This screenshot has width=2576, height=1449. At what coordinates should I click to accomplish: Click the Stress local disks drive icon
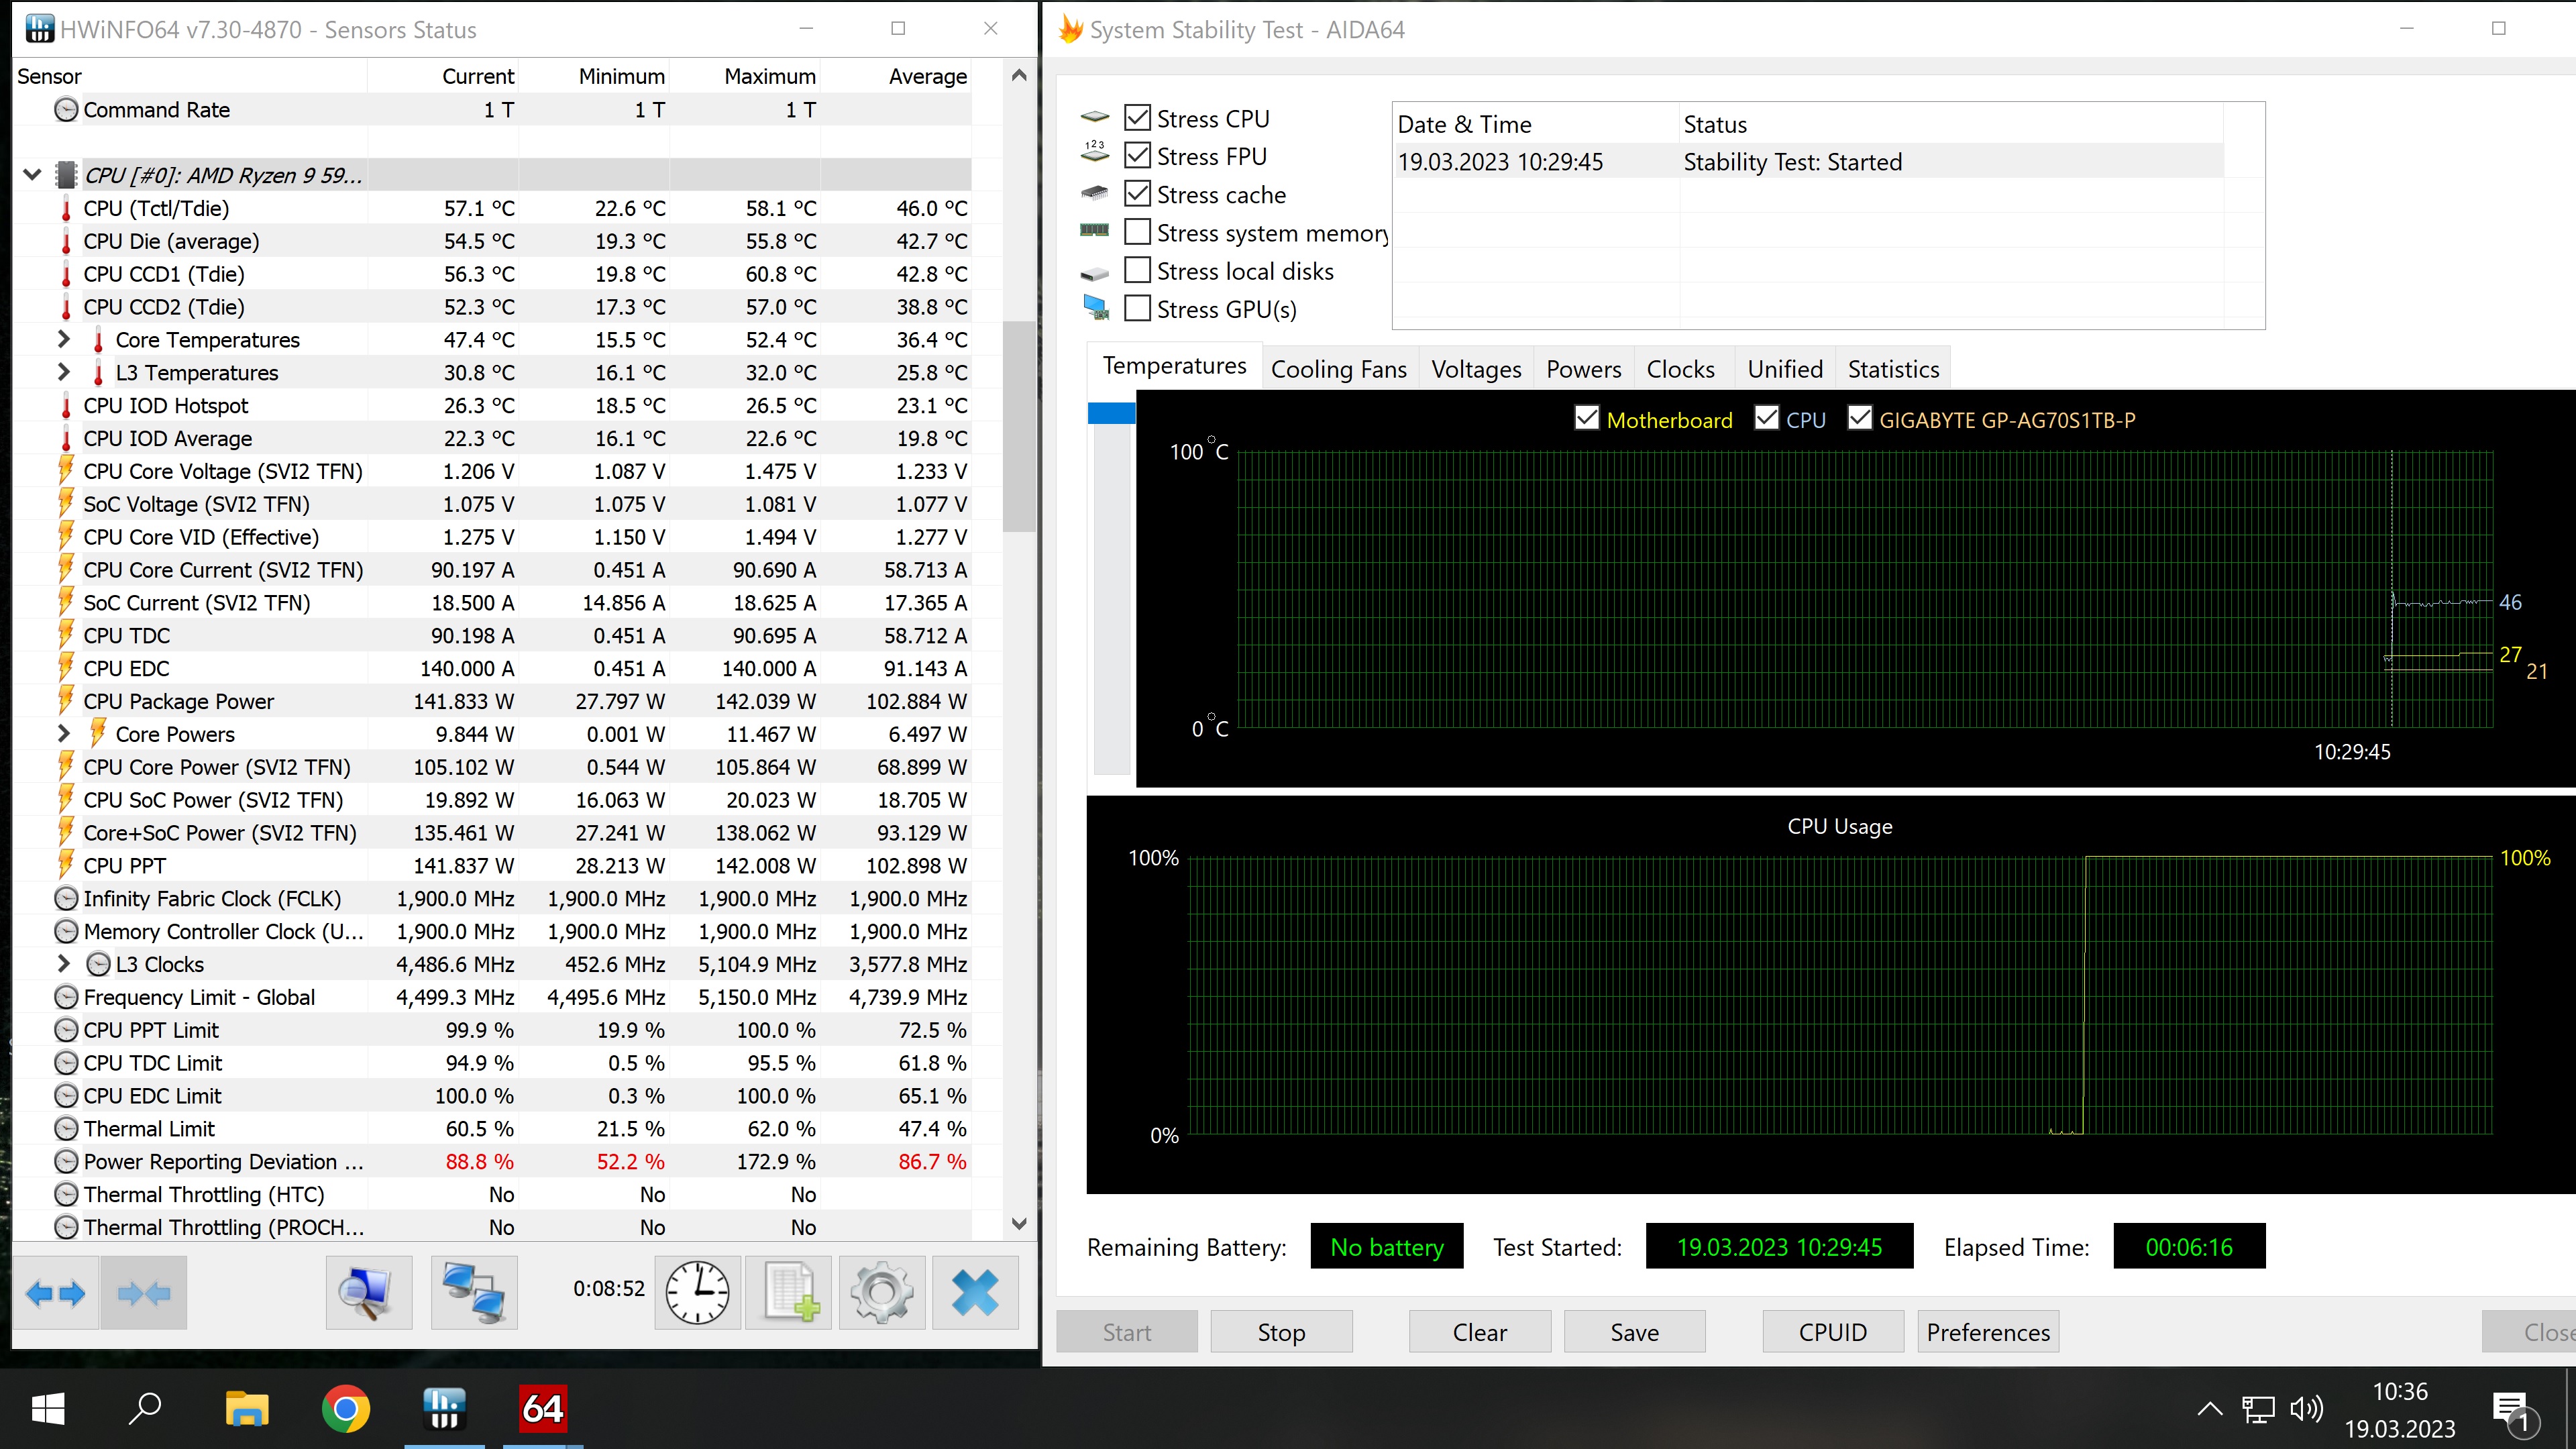tap(1095, 272)
